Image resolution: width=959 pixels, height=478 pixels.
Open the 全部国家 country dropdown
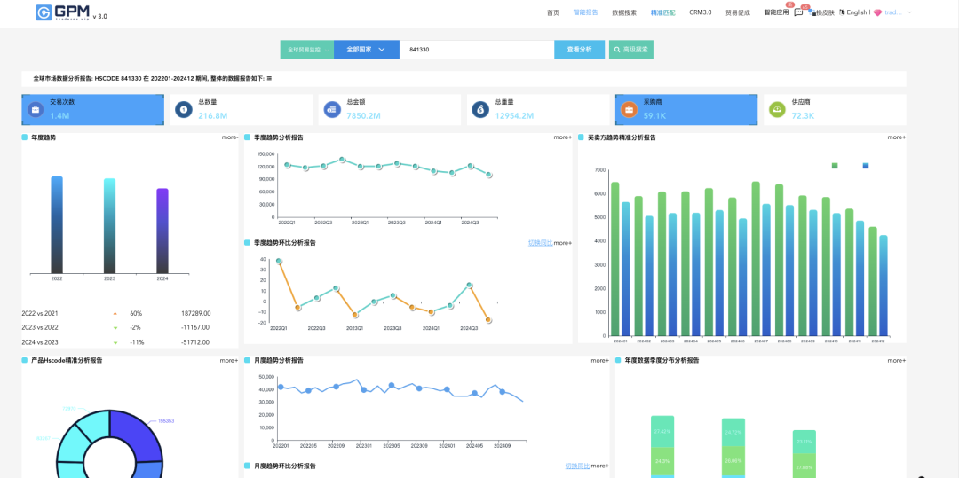click(x=367, y=50)
